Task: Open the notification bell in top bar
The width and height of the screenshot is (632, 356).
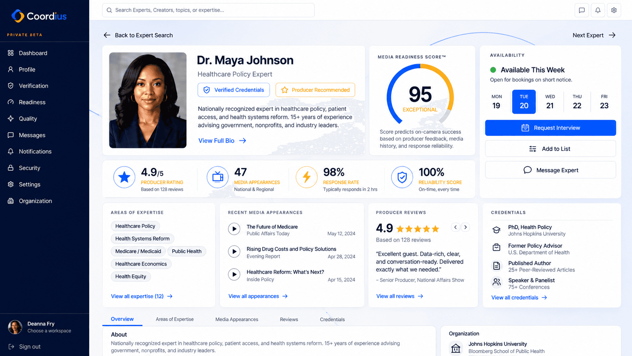Action: [598, 10]
